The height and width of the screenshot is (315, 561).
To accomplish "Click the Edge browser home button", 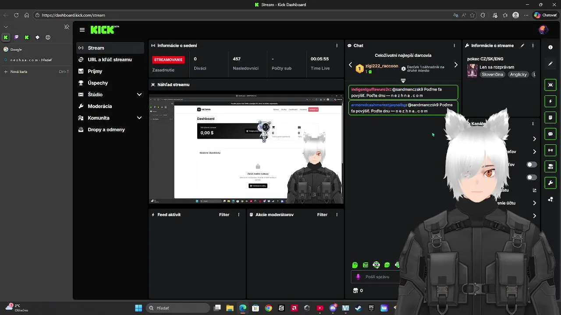I will [27, 15].
